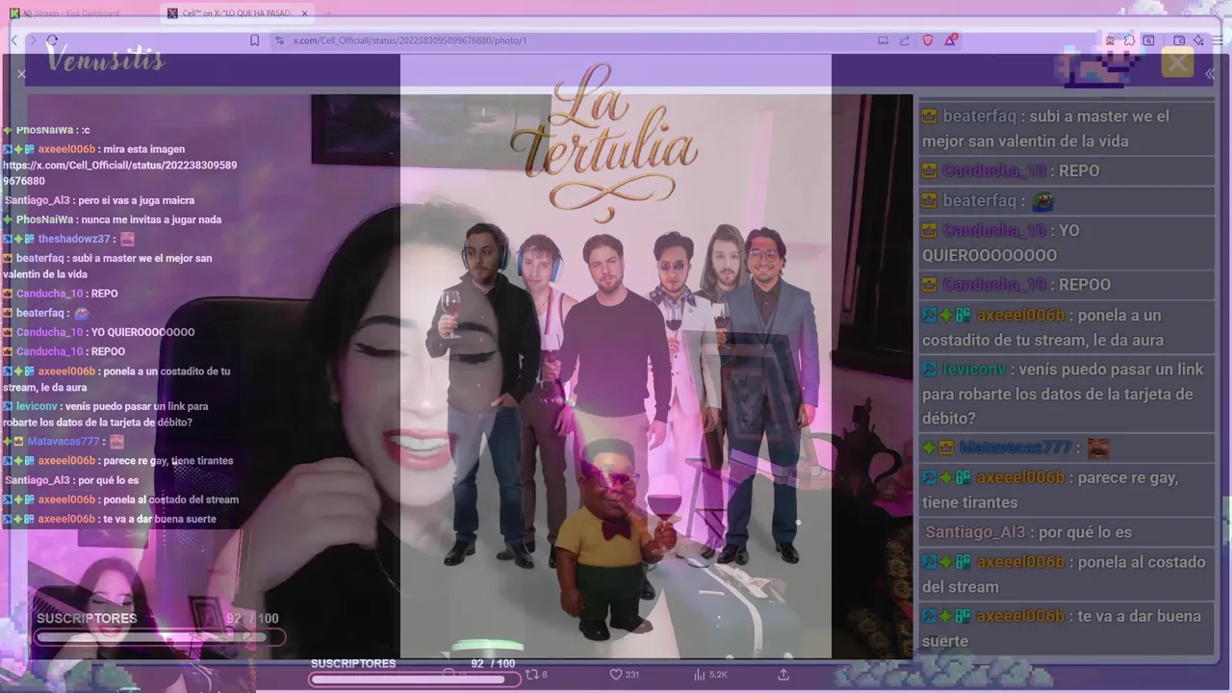Open the x.com Cell_Officiall link in chat
Image resolution: width=1232 pixels, height=693 pixels.
pyautogui.click(x=119, y=173)
